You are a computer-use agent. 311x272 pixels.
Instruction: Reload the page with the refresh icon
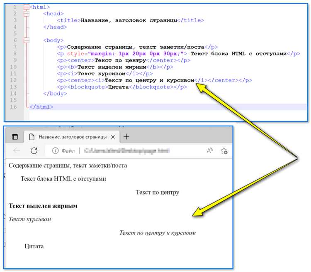pos(34,151)
